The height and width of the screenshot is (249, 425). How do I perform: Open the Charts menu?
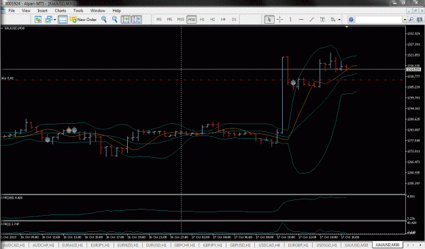click(60, 11)
